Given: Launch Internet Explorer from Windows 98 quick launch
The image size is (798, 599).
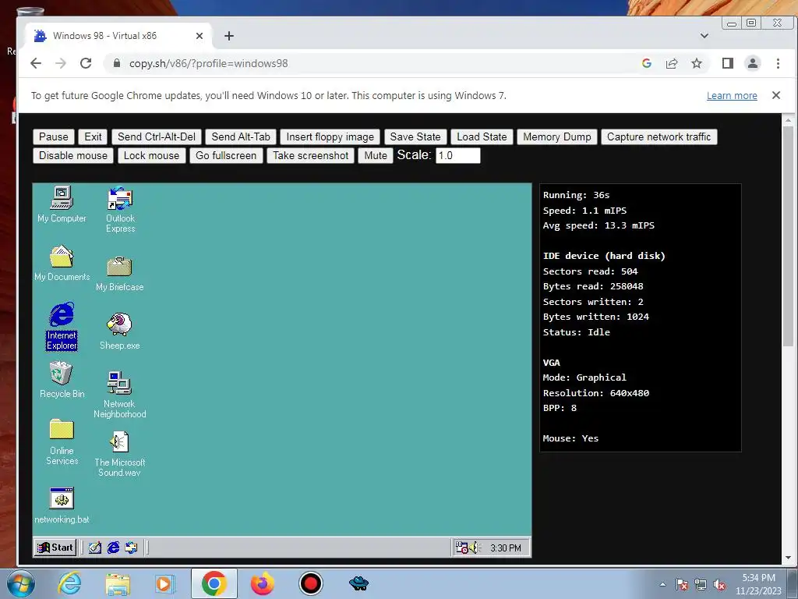Looking at the screenshot, I should tap(113, 548).
